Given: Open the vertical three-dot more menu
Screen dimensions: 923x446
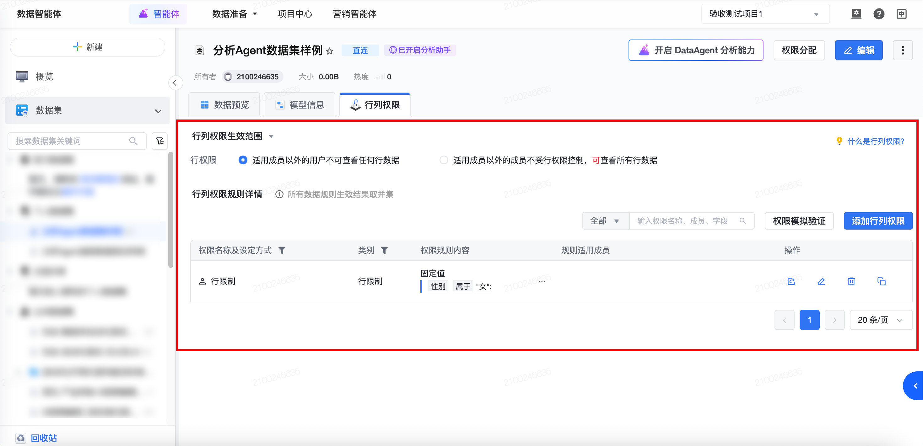Looking at the screenshot, I should click(x=902, y=50).
